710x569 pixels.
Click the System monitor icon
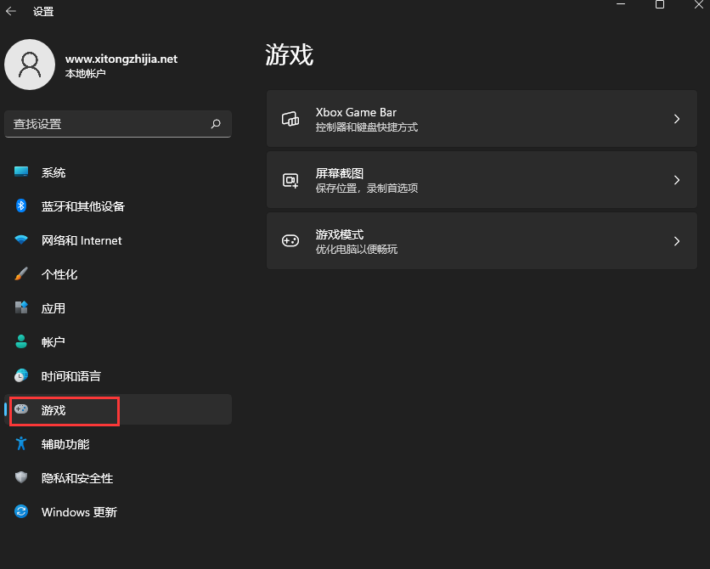click(x=21, y=172)
